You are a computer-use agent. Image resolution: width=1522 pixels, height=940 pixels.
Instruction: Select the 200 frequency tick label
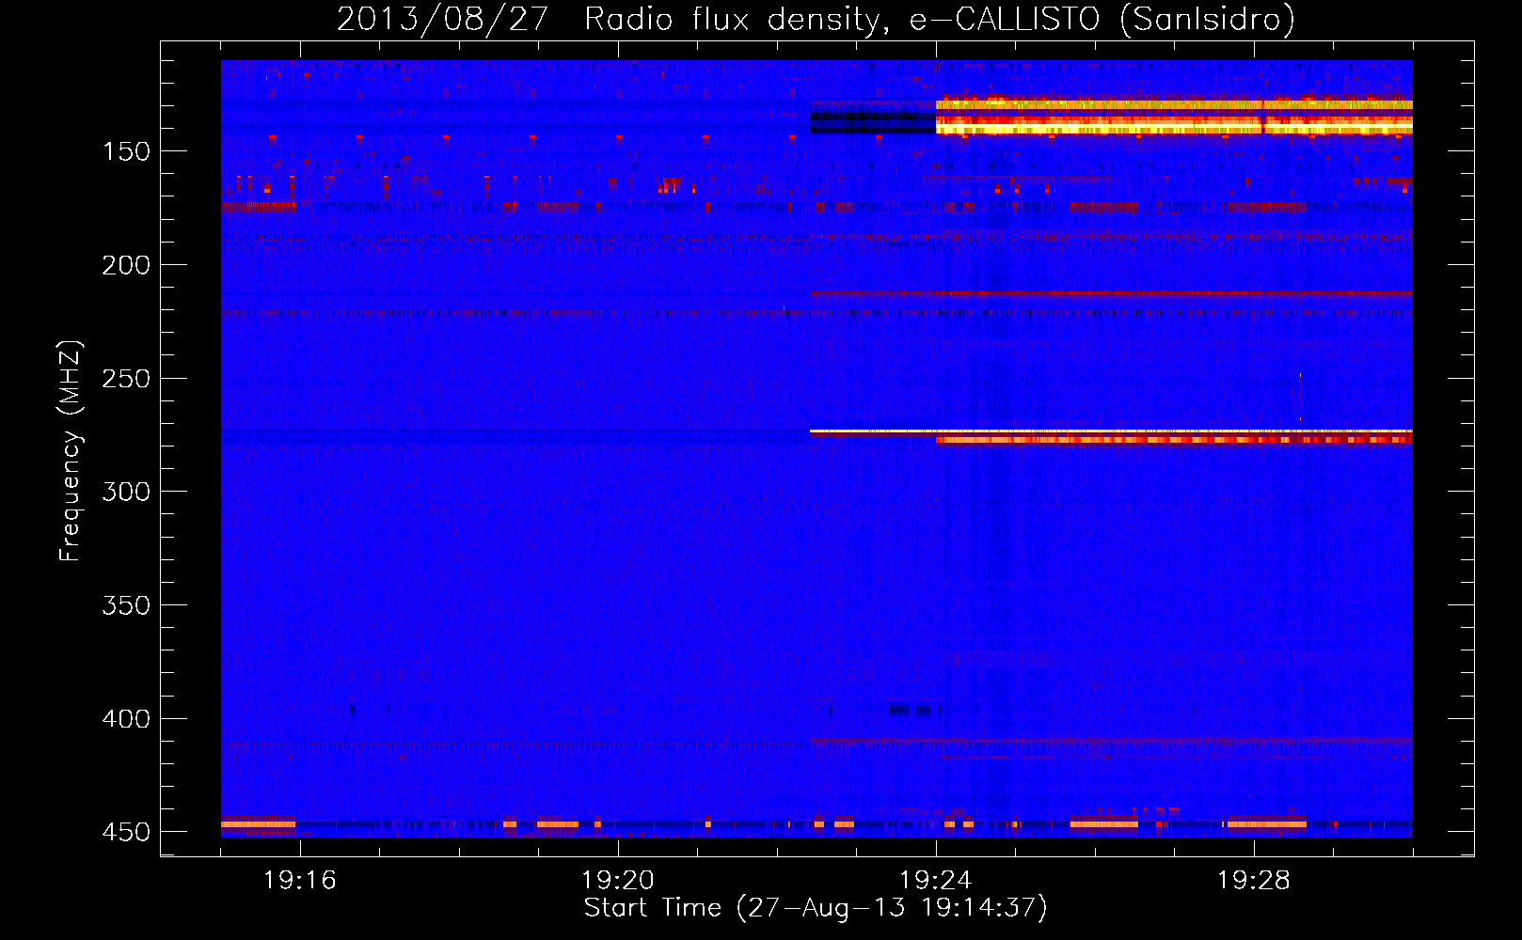(126, 265)
